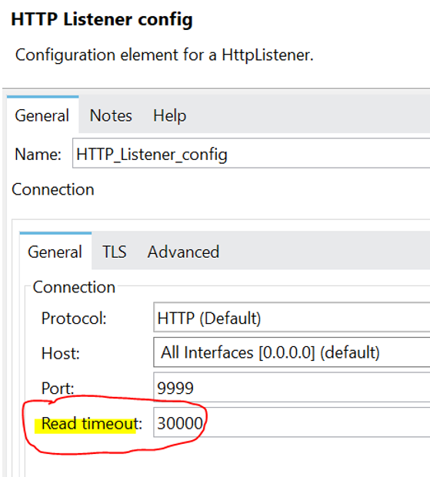
Task: Click the Configuration element description text
Action: click(x=164, y=55)
